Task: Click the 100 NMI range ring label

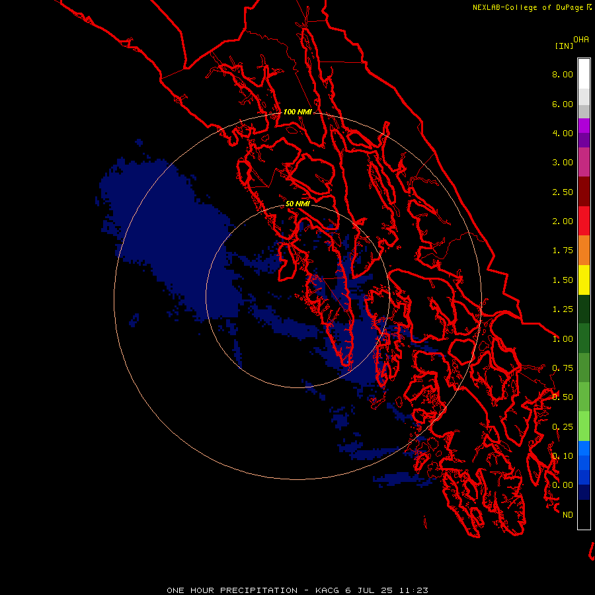Action: [x=297, y=112]
